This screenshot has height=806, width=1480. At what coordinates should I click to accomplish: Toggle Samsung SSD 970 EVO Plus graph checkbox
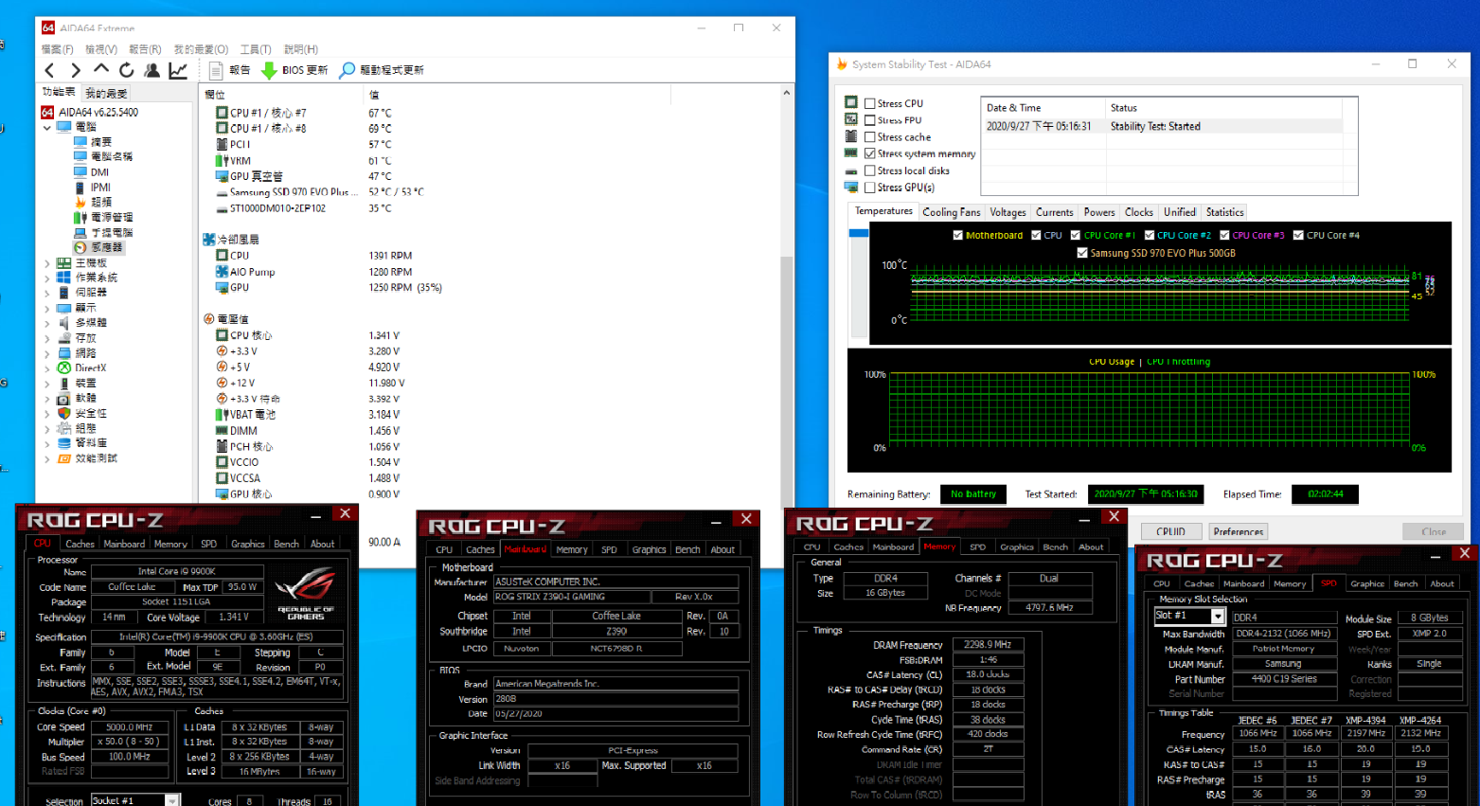[x=1081, y=253]
